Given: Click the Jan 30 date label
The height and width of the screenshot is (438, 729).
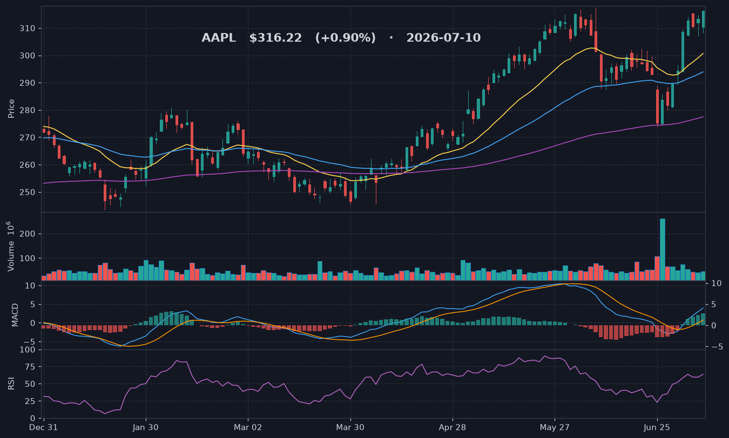Looking at the screenshot, I should pos(146,427).
